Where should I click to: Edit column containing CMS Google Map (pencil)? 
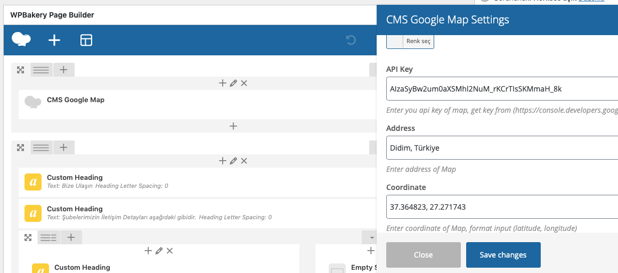click(x=233, y=83)
